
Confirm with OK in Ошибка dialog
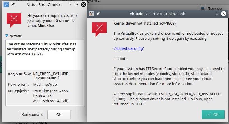coord(59,114)
